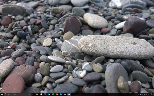This screenshot has width=154, height=96.
Task: Open the Windows Start menu
Action: [2, 94]
